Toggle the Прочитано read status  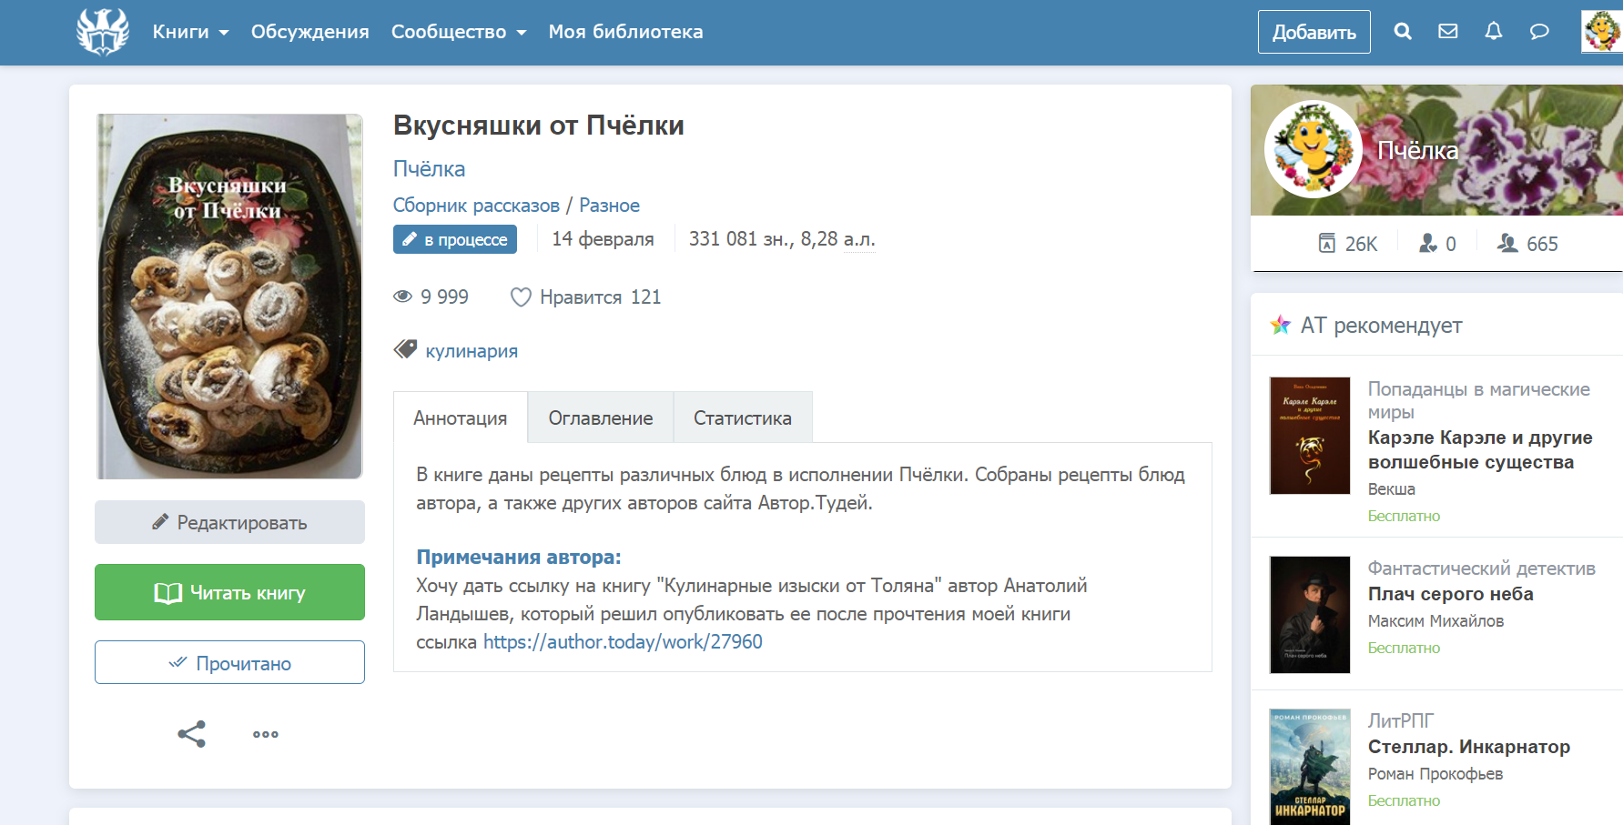[x=229, y=663]
